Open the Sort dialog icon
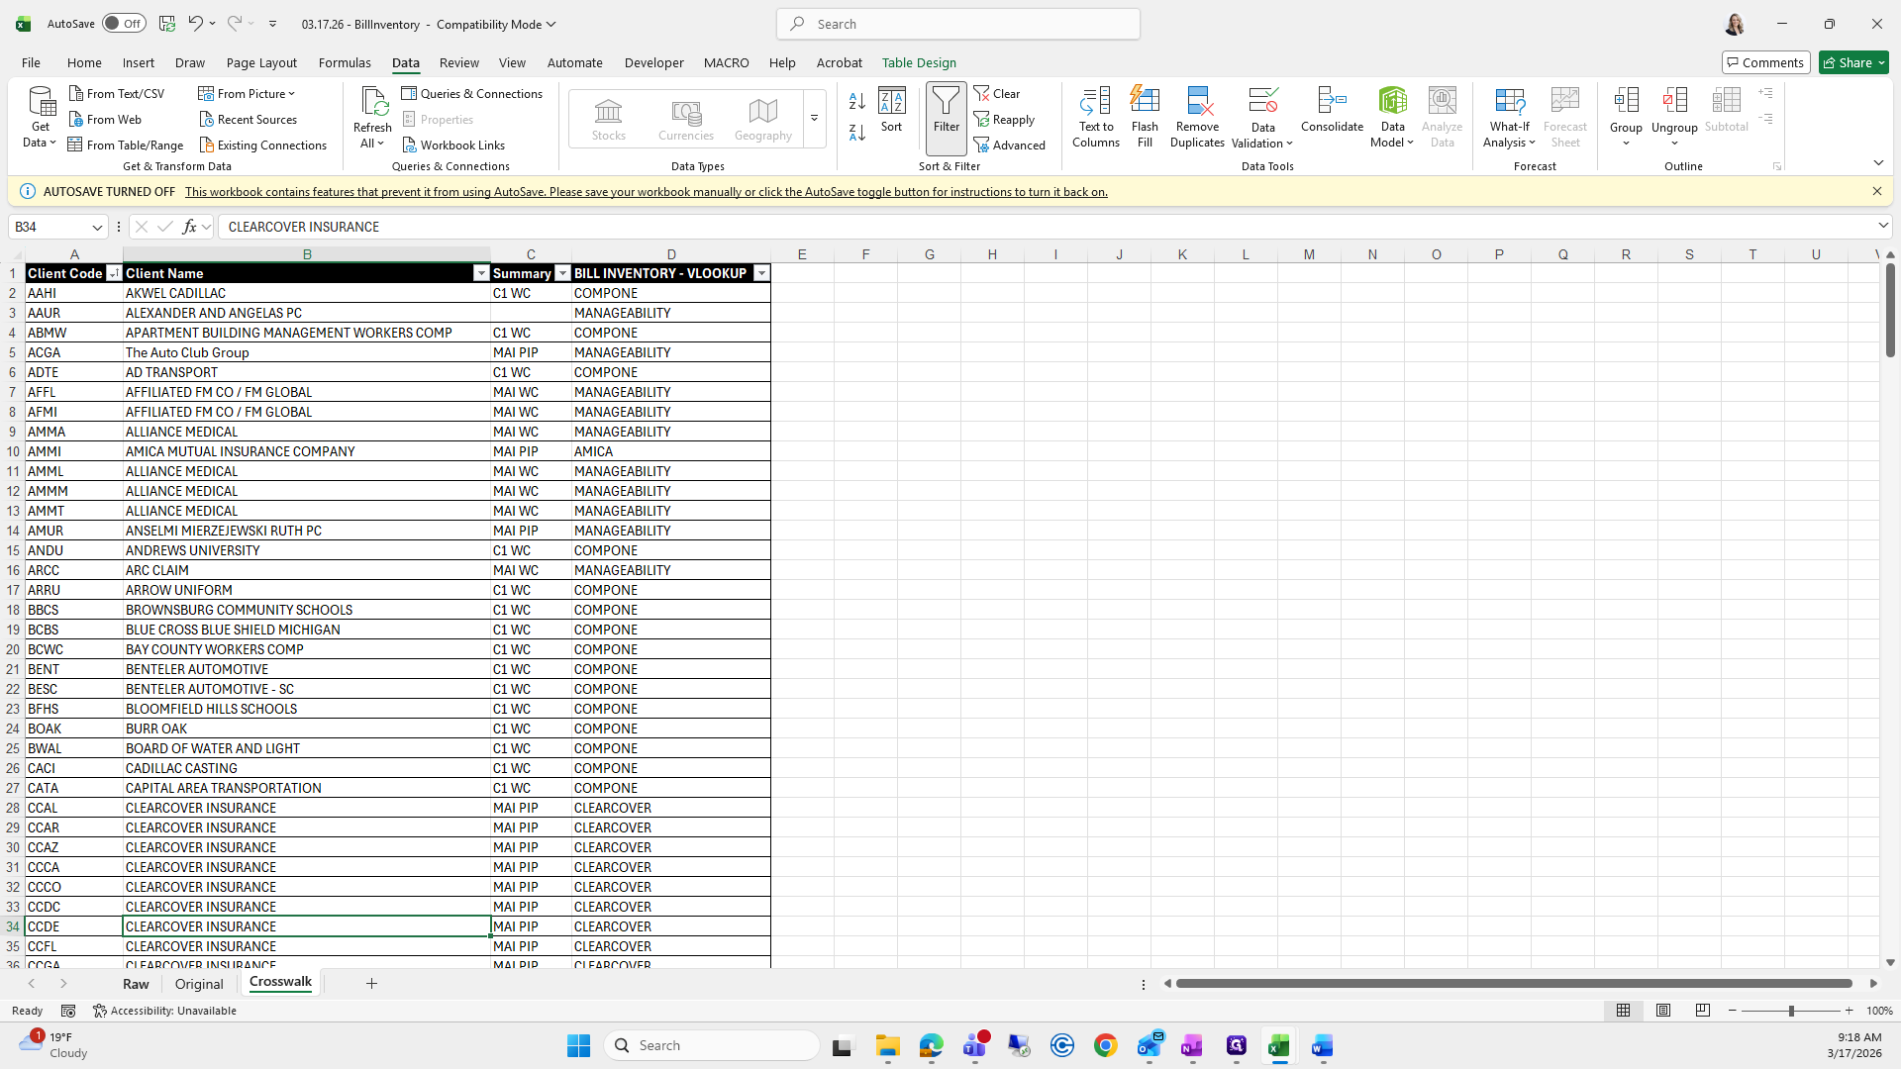 click(x=891, y=101)
